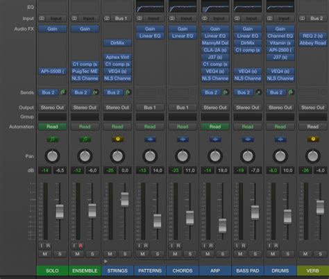329x279 pixels.
Task: Open the SOLO channel instrument icon
Action: [x=52, y=139]
